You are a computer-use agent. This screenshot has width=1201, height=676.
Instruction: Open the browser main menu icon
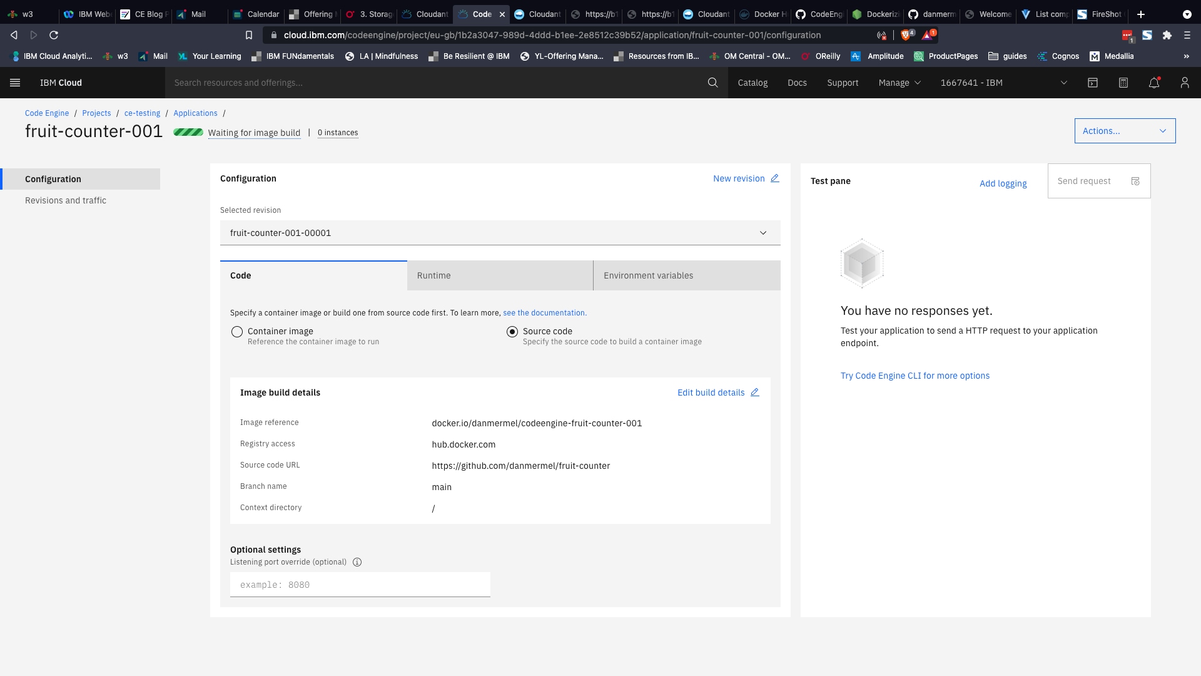[x=1187, y=35]
